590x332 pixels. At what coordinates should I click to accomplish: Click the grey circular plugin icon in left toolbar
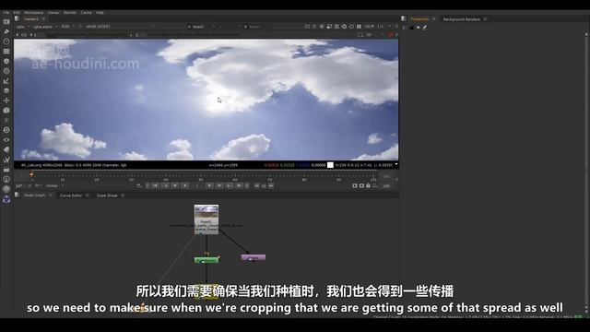pyautogui.click(x=6, y=189)
